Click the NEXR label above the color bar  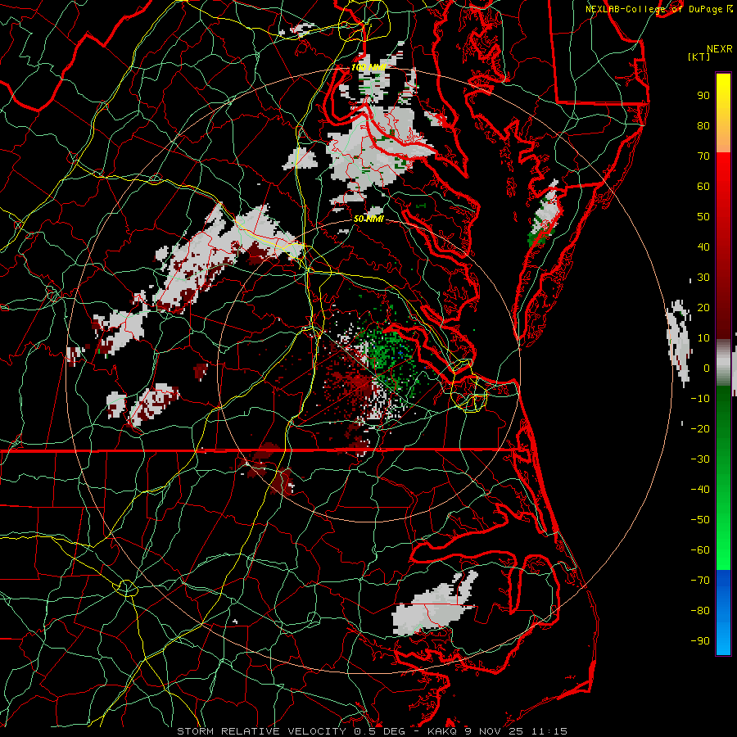point(720,49)
